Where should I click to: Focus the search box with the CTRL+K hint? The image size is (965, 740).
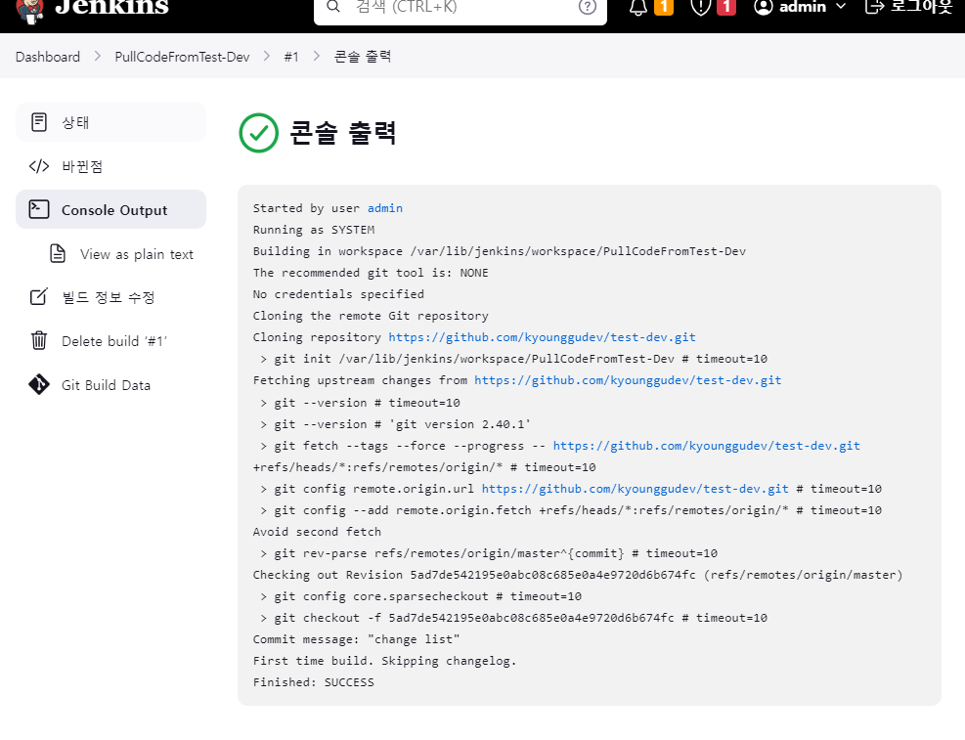pos(461,8)
